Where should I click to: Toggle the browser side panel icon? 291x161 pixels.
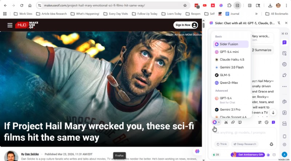coord(238,5)
